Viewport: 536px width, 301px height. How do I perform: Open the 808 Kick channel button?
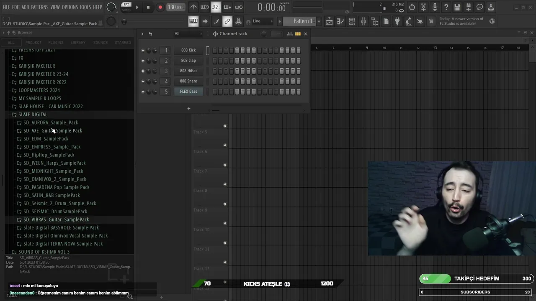pyautogui.click(x=188, y=50)
